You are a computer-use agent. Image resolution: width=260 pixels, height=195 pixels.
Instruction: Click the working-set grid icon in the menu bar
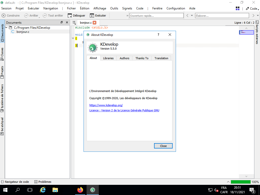[237, 8]
